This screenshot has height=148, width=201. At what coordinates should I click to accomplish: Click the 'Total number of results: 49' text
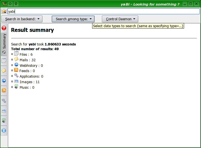click(x=35, y=49)
